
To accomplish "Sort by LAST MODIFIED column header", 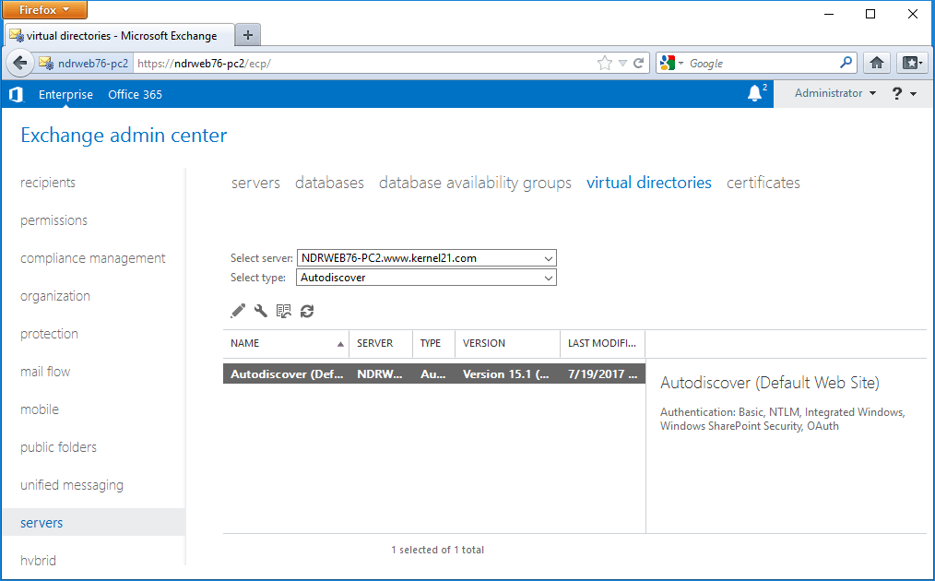I will click(603, 343).
